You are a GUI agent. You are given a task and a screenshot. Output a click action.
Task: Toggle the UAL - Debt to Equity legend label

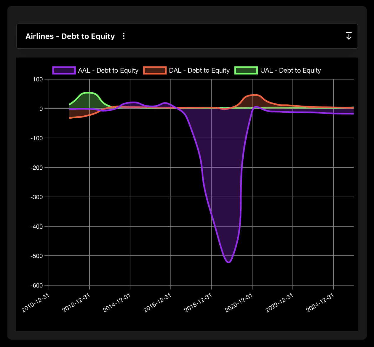coord(290,71)
